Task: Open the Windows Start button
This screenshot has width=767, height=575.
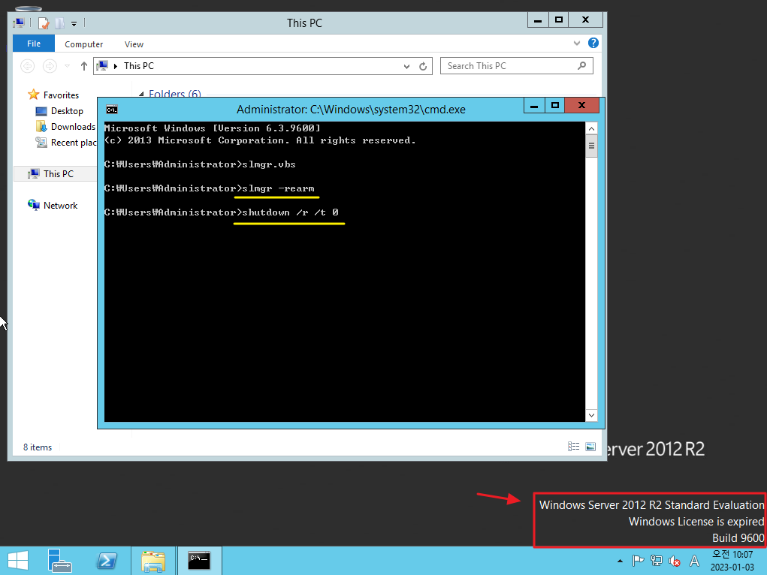Action: click(x=18, y=561)
